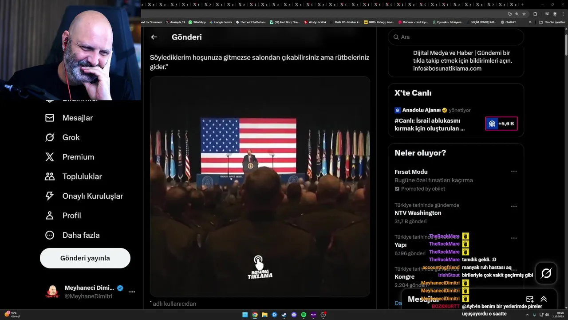The width and height of the screenshot is (568, 320).
Task: Open Windows Start menu
Action: tap(245, 315)
